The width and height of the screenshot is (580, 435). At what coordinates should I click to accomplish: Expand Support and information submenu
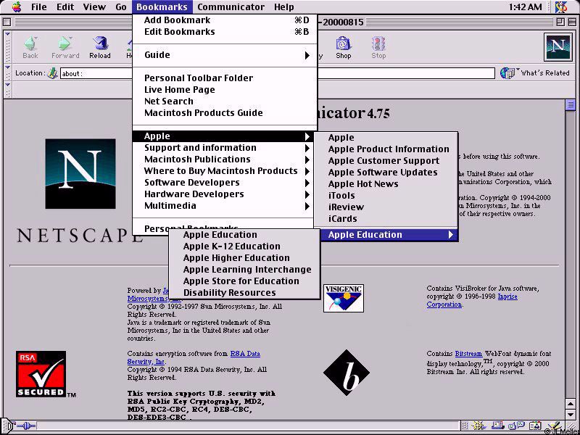225,148
